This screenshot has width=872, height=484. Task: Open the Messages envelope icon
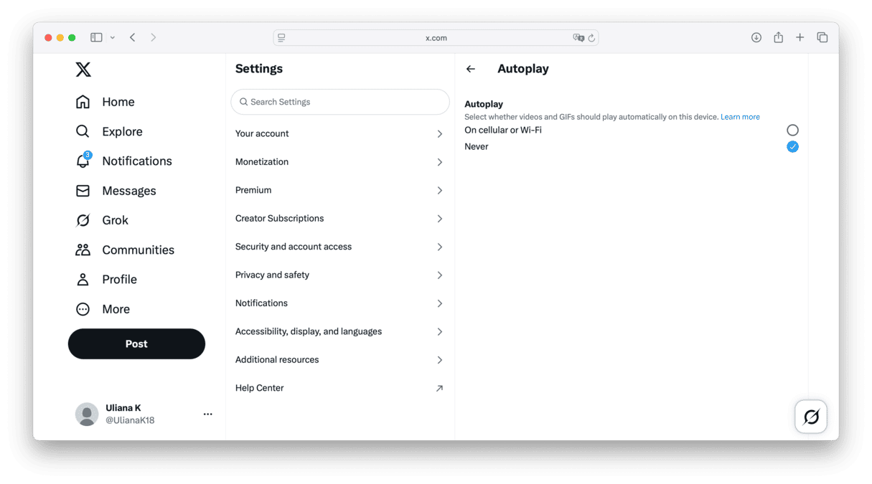pos(83,191)
